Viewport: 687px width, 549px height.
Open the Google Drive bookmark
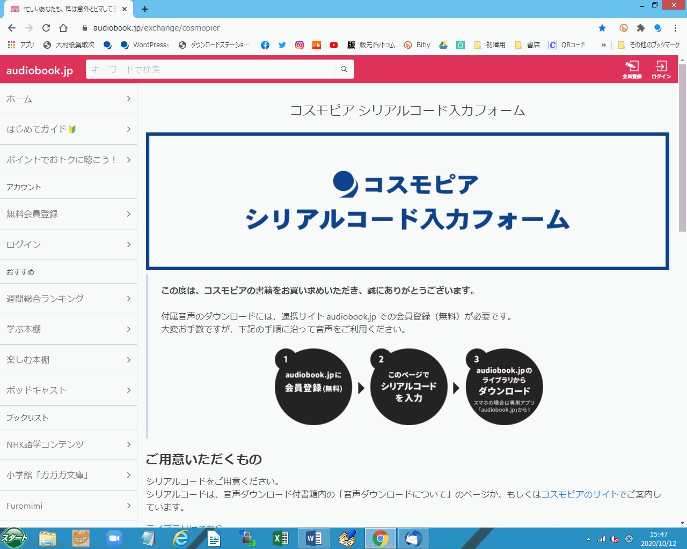click(443, 45)
